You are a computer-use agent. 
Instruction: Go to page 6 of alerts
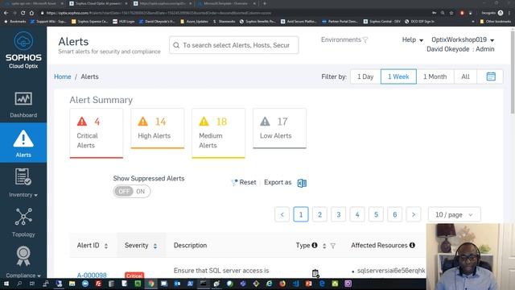click(x=395, y=214)
